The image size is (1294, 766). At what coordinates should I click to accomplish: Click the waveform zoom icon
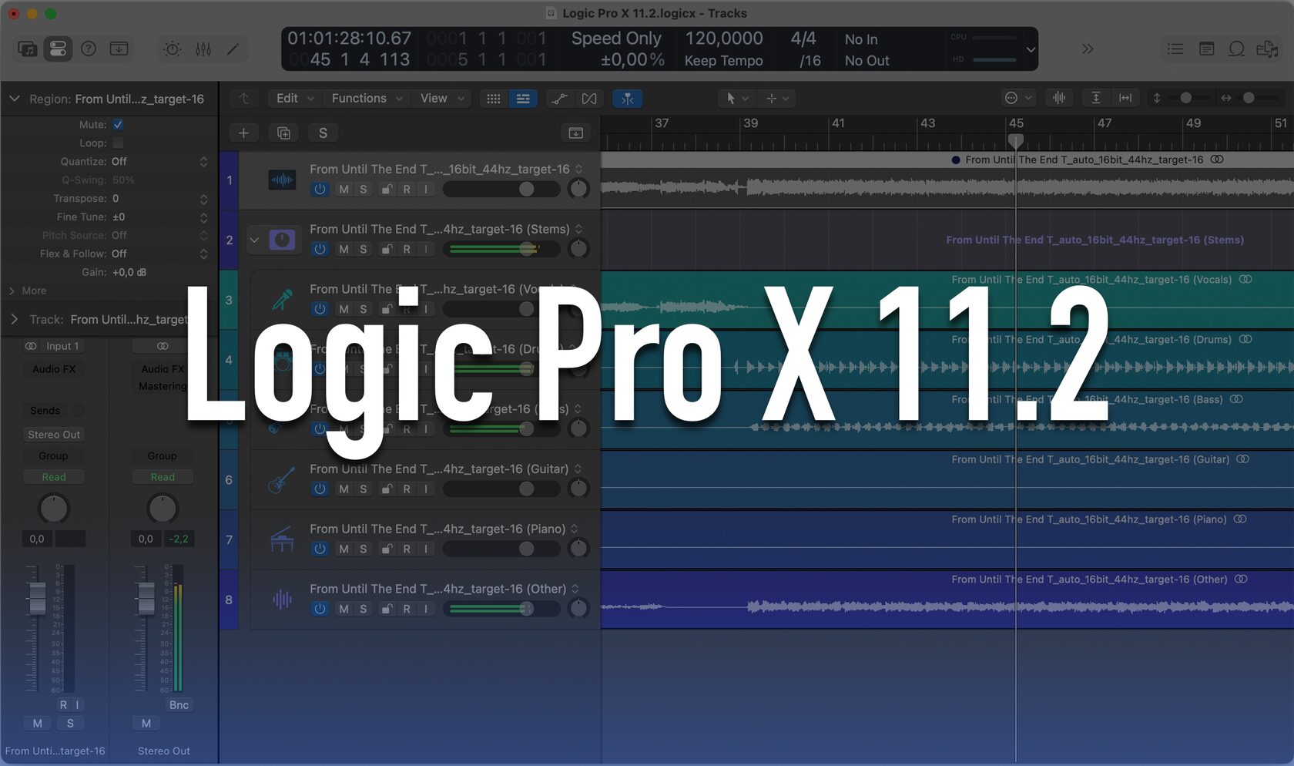tap(1059, 98)
